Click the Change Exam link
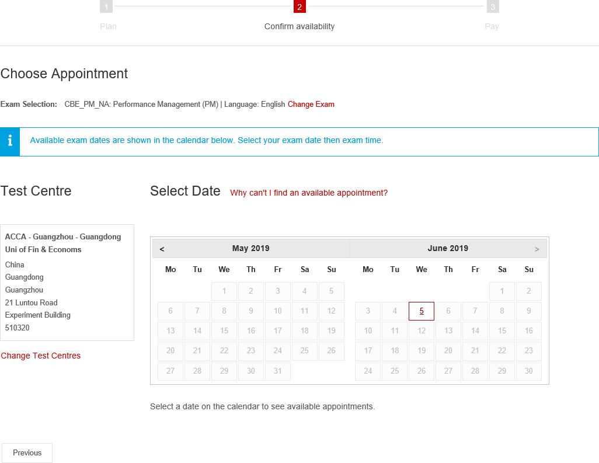Screen dimensions: 599x463 coord(311,105)
